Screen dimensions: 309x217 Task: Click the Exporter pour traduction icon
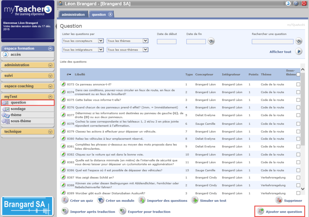[x=122, y=211]
